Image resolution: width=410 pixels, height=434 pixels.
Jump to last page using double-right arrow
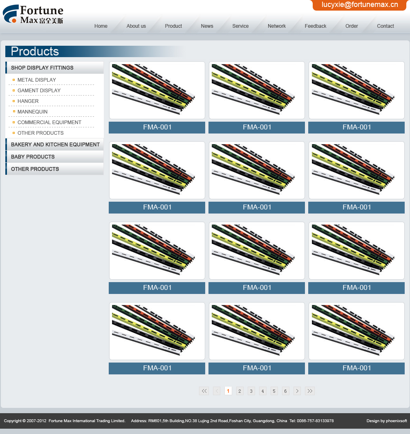[310, 391]
